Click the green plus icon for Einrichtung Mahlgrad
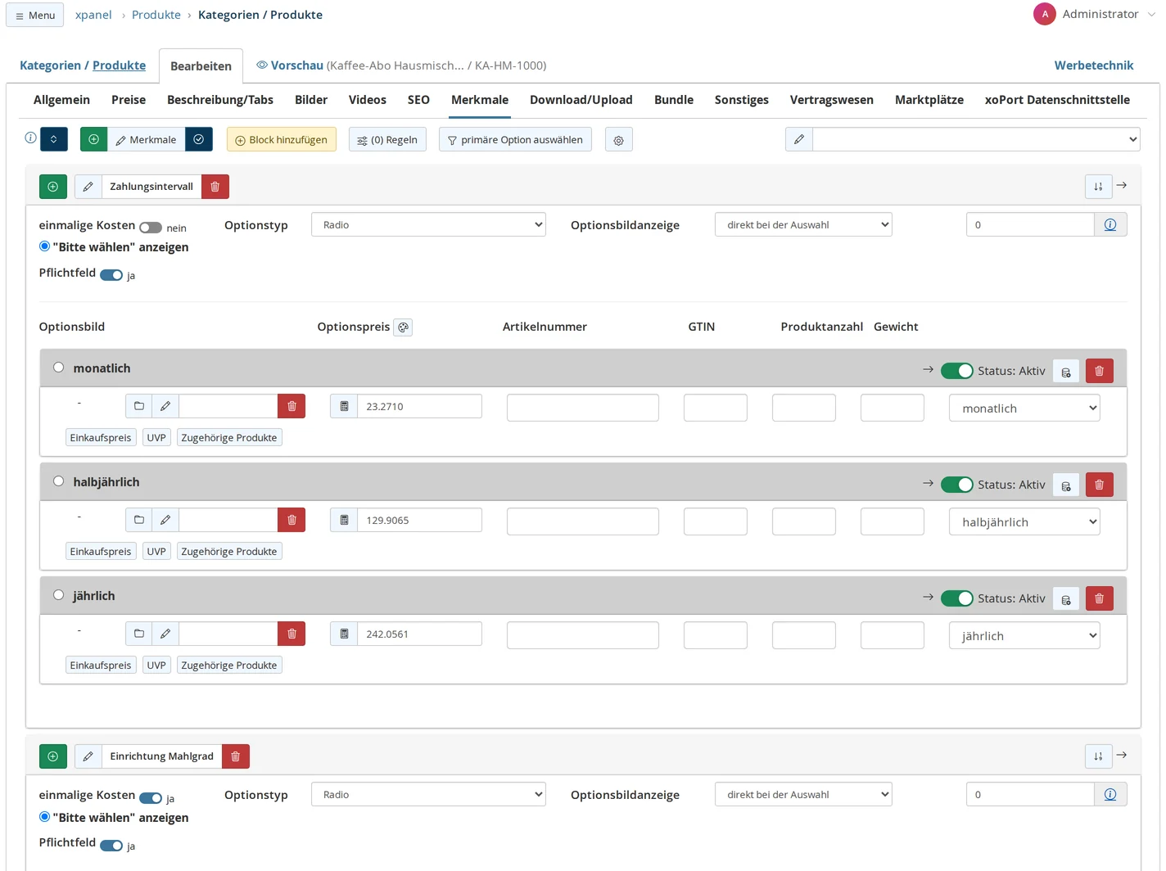 (x=53, y=756)
